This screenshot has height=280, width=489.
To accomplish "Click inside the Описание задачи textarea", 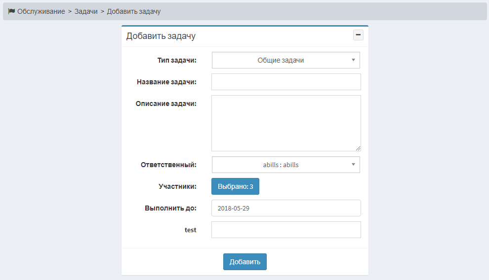I will point(286,123).
